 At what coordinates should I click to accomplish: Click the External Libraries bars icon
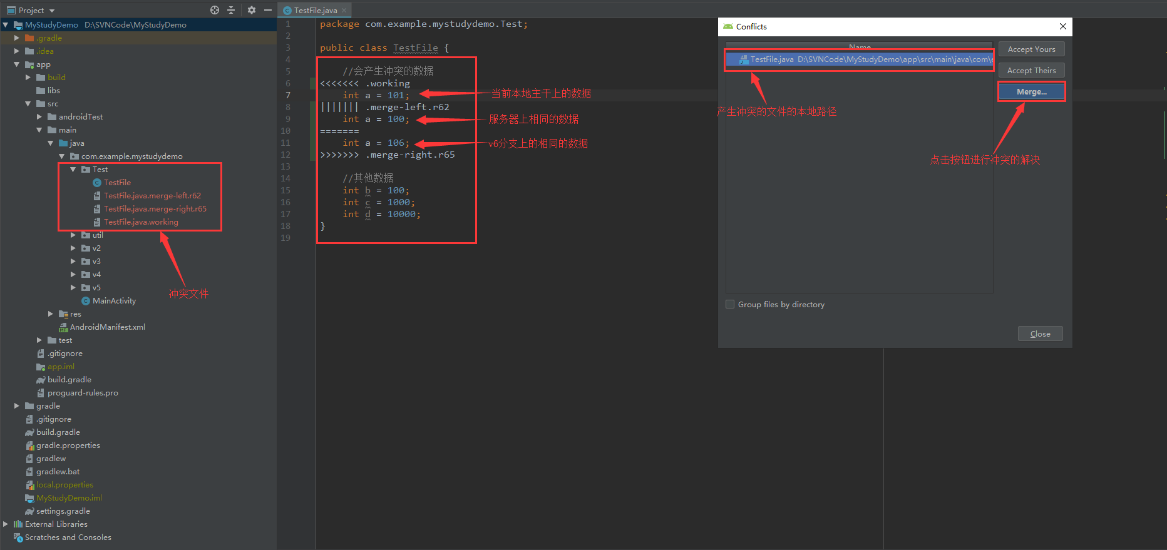(x=18, y=524)
